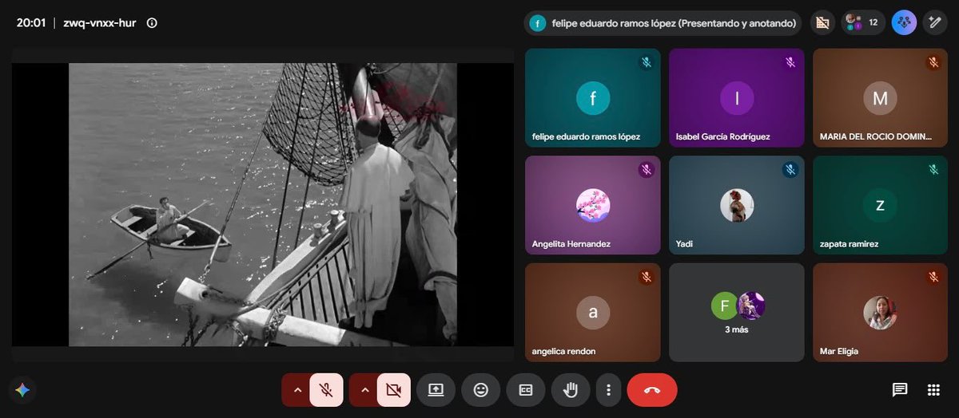Image resolution: width=959 pixels, height=418 pixels.
Task: Open Gemini sparkle assistant button
Action: pos(22,390)
